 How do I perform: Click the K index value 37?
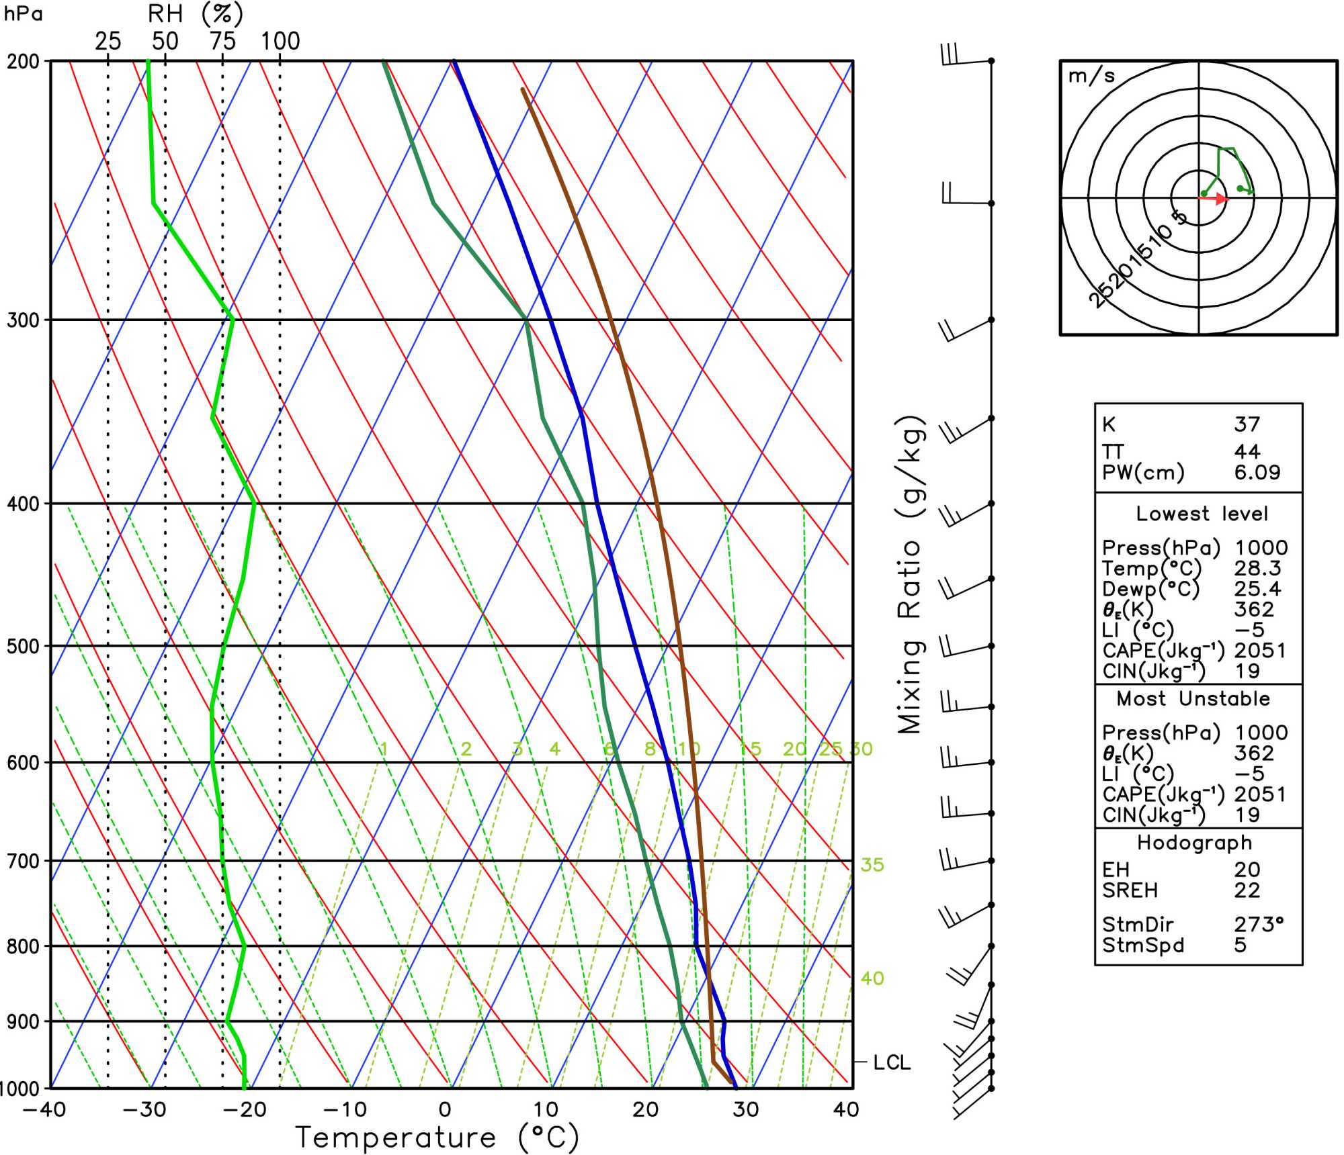[1247, 424]
